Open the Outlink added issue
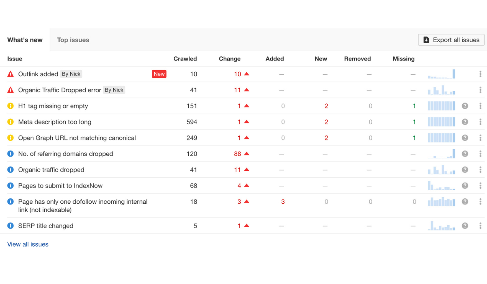Image resolution: width=487 pixels, height=284 pixels. [38, 74]
